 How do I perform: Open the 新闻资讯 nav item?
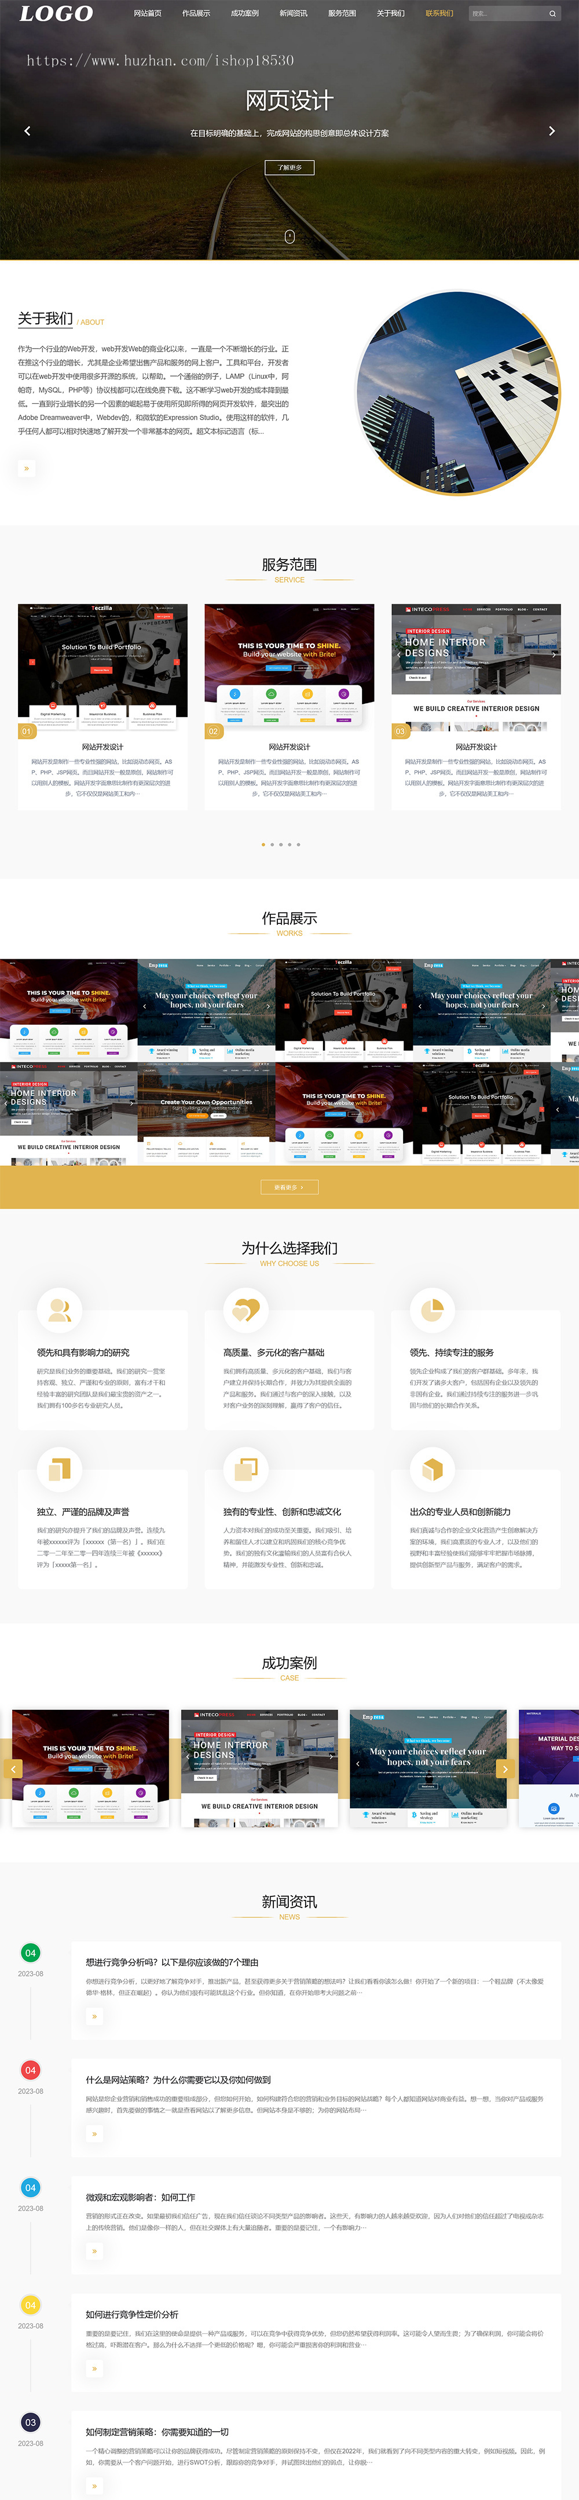(x=293, y=13)
